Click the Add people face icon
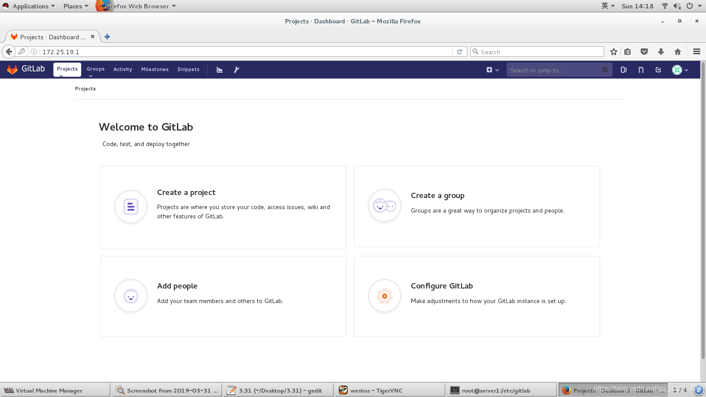 tap(131, 296)
